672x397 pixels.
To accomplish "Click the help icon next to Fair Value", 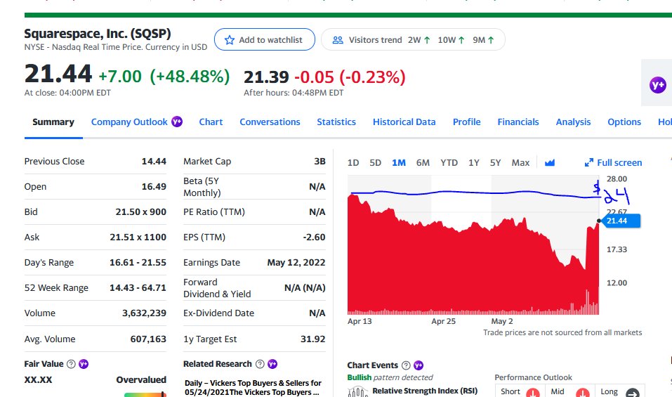I will click(x=71, y=364).
